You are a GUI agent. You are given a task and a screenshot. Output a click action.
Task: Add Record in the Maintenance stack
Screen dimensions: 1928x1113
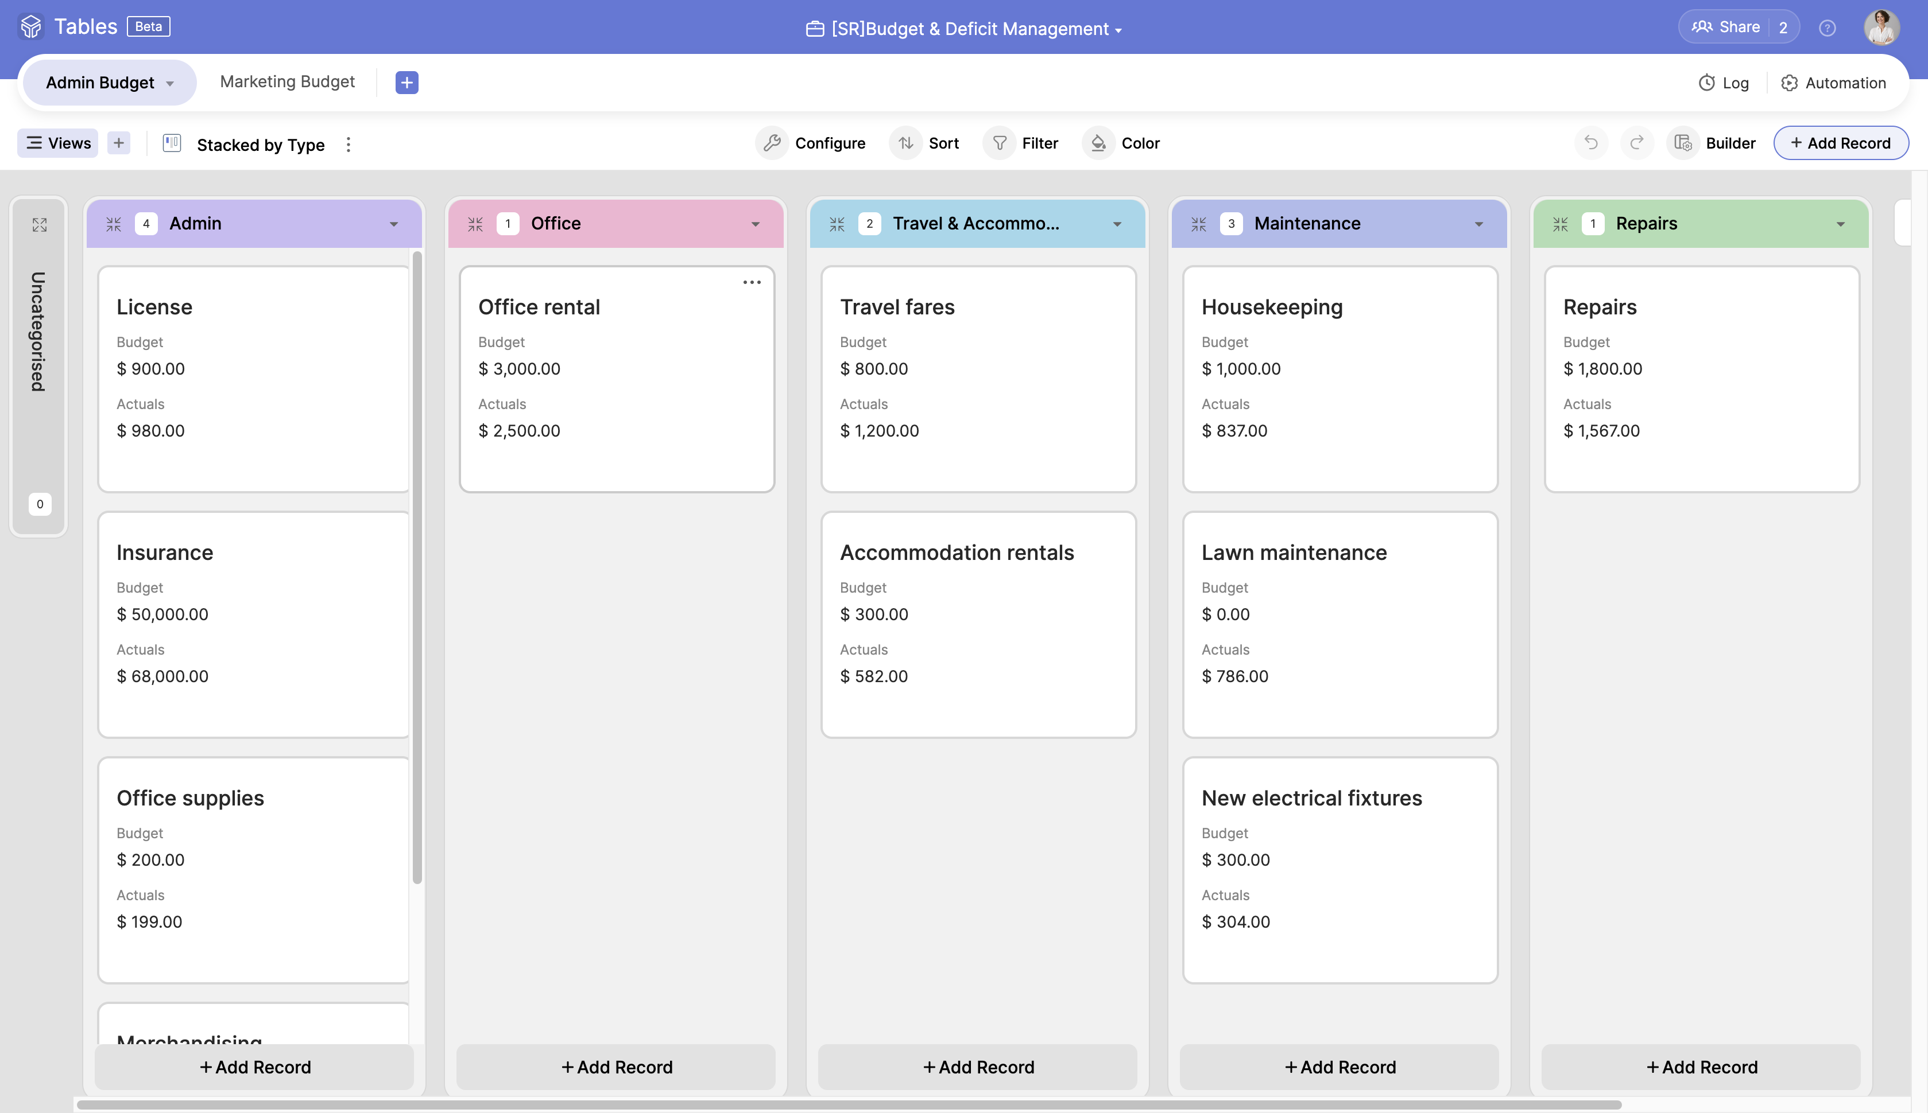tap(1340, 1067)
